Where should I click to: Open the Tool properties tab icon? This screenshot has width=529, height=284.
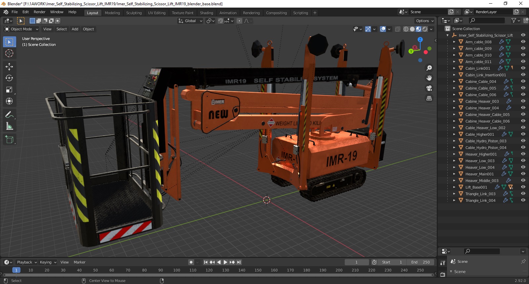tap(443, 263)
